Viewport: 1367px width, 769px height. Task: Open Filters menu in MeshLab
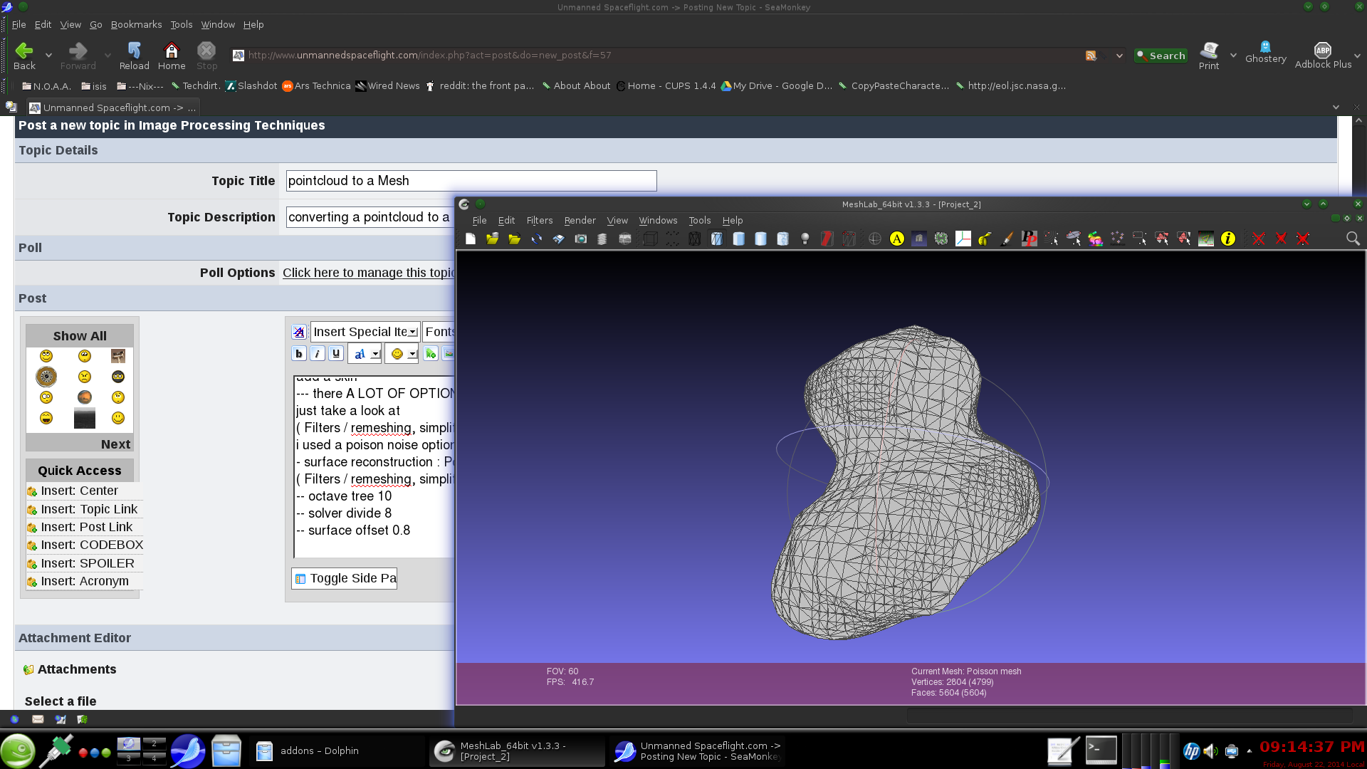(539, 221)
